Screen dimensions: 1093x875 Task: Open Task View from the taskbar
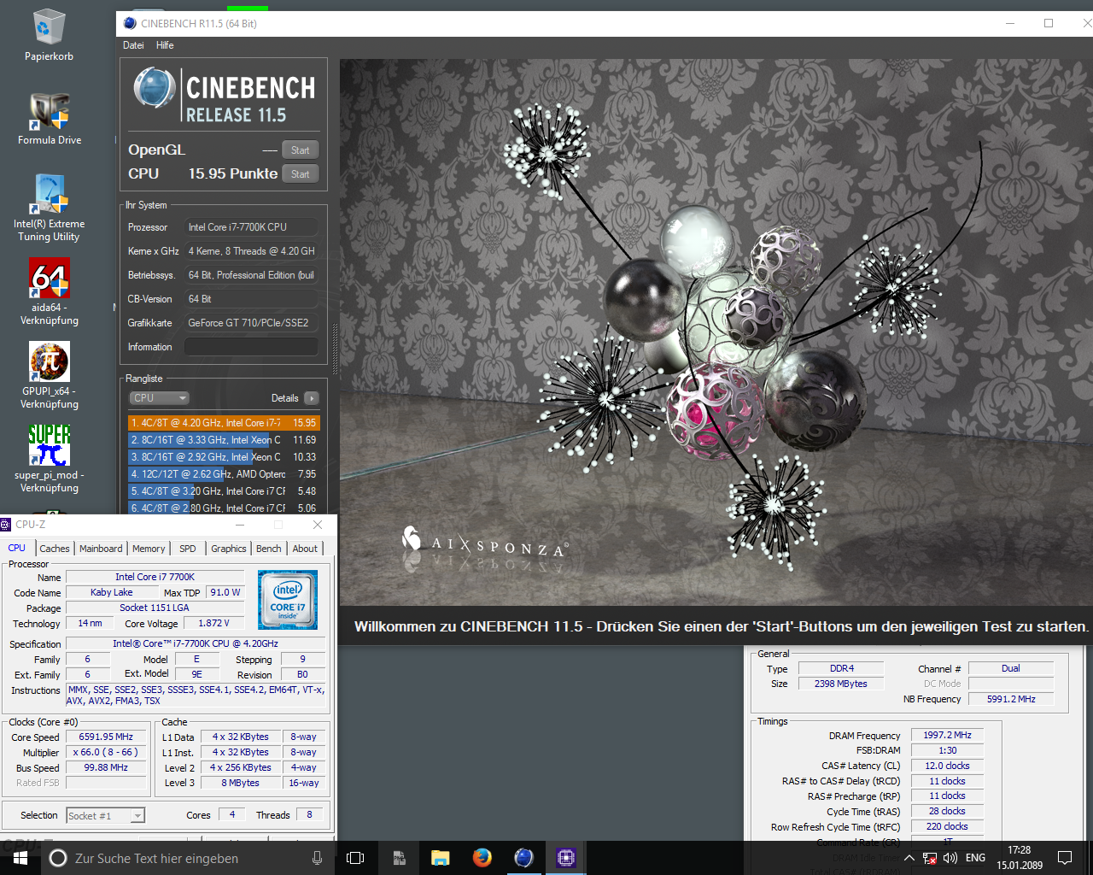pyautogui.click(x=356, y=858)
